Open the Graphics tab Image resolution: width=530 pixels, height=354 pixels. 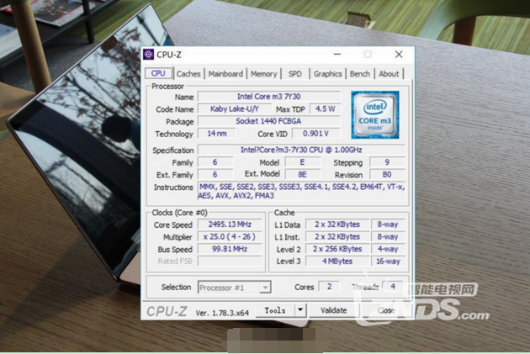pyautogui.click(x=327, y=74)
